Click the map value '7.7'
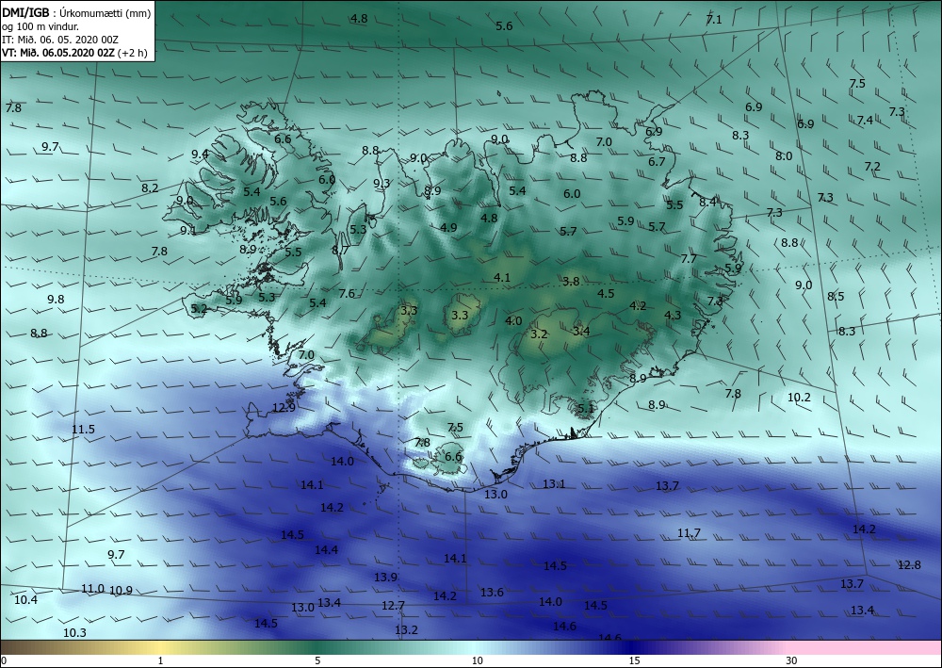 689,258
